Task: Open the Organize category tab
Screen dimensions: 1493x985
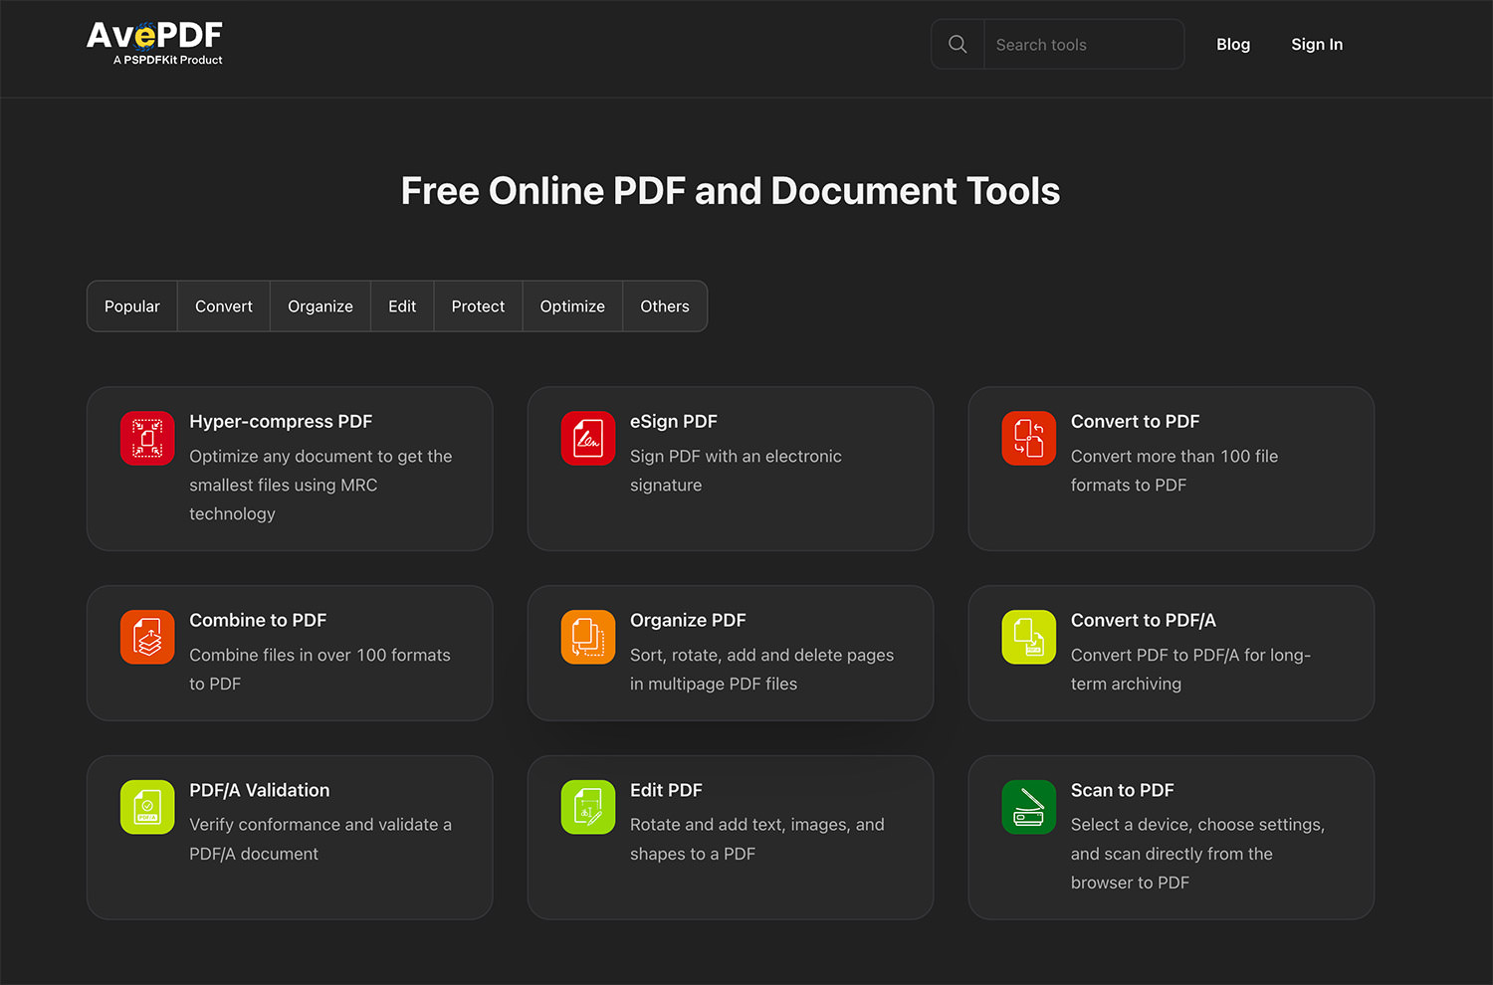Action: pyautogui.click(x=320, y=306)
